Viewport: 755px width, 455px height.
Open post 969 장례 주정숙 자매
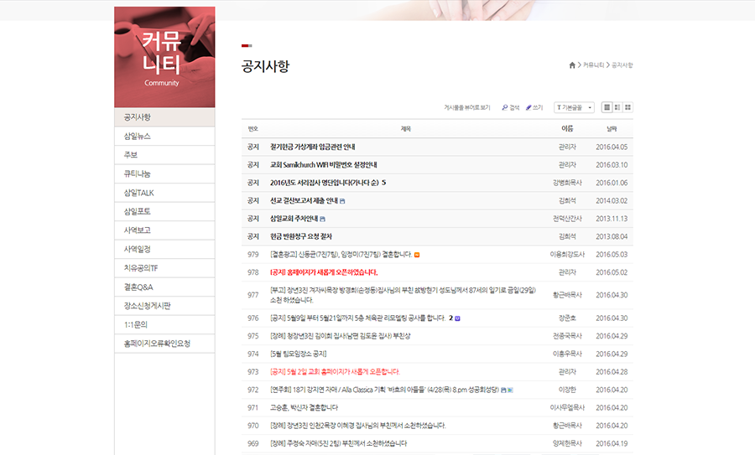click(339, 443)
